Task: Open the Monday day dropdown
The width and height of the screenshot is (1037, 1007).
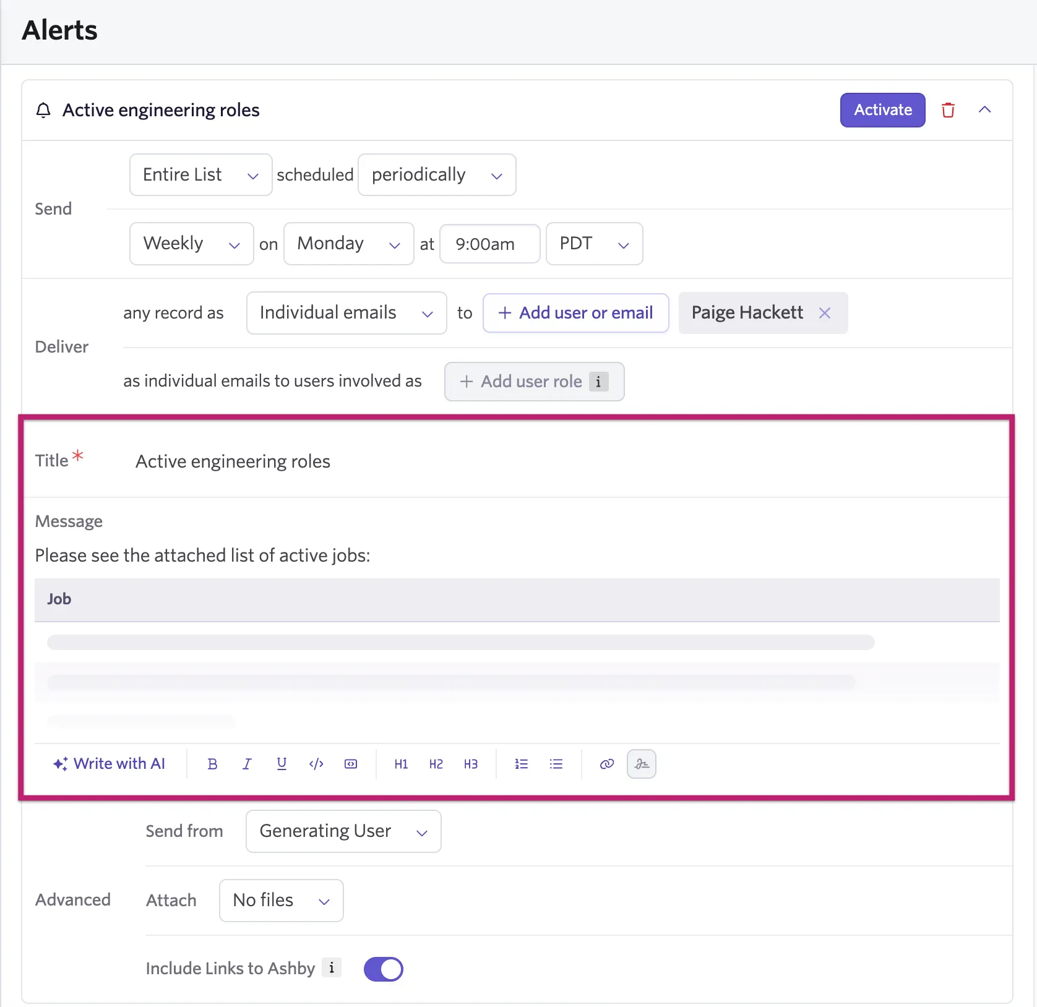Action: (x=349, y=244)
